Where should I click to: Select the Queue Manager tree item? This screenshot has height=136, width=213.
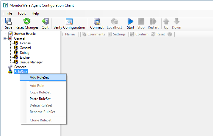pyautogui.click(x=31, y=62)
